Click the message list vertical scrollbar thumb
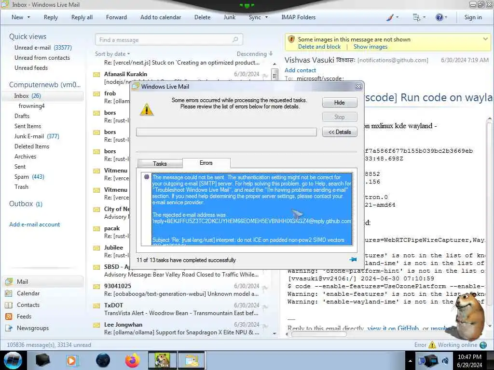Viewport: 494px width, 370px height. [274, 75]
